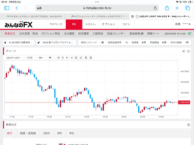This screenshot has width=194, height=145.
Task: Open the シストレ navigation tab
Action: [90, 24]
